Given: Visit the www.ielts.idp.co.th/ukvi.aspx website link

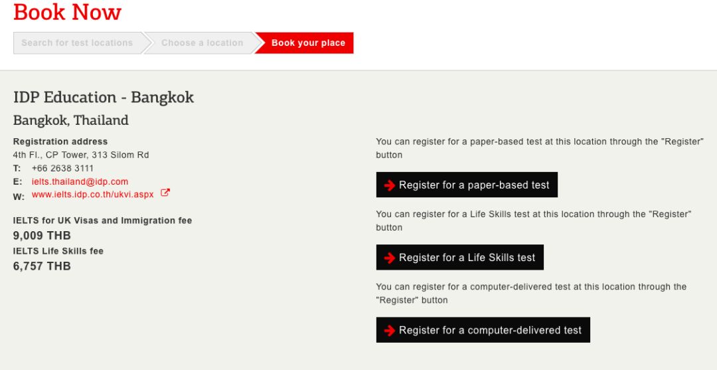Looking at the screenshot, I should [x=93, y=195].
